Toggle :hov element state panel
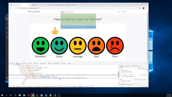The image size is (172, 97). pos(139,68)
